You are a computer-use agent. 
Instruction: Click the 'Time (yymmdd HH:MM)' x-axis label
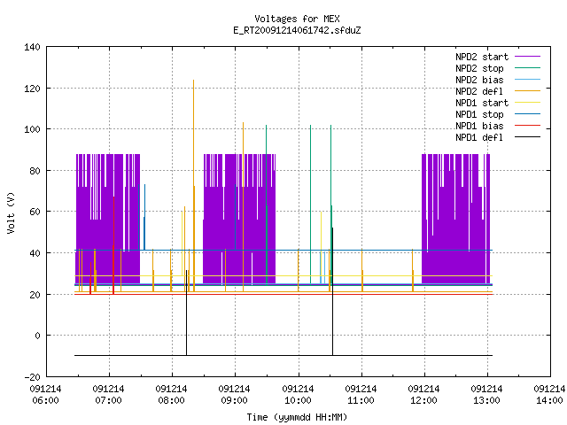(x=297, y=417)
